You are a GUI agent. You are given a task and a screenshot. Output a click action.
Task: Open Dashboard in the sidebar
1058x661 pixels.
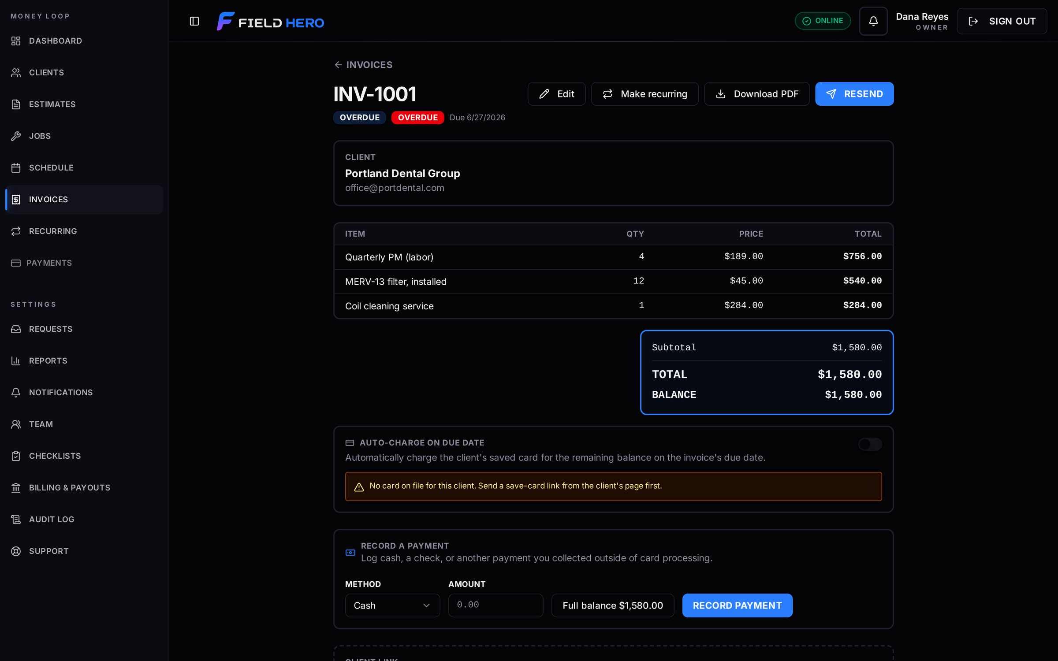84,41
